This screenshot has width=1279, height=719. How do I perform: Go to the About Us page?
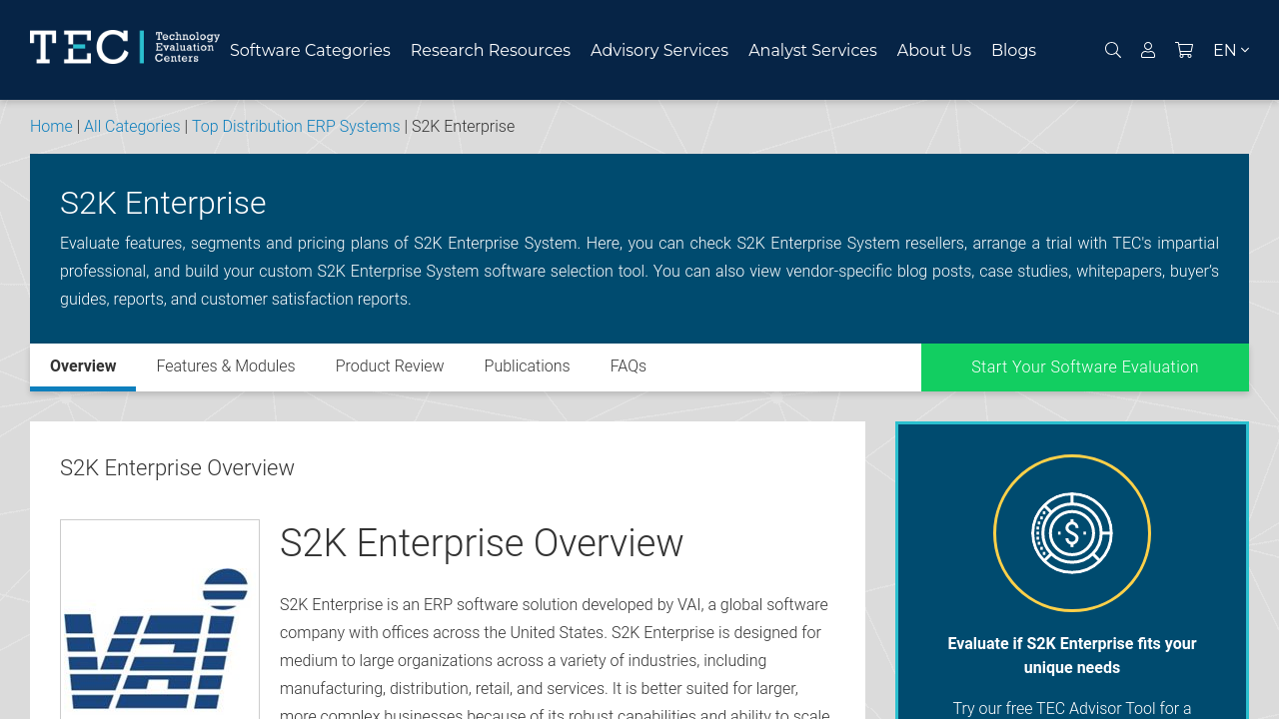(x=933, y=50)
